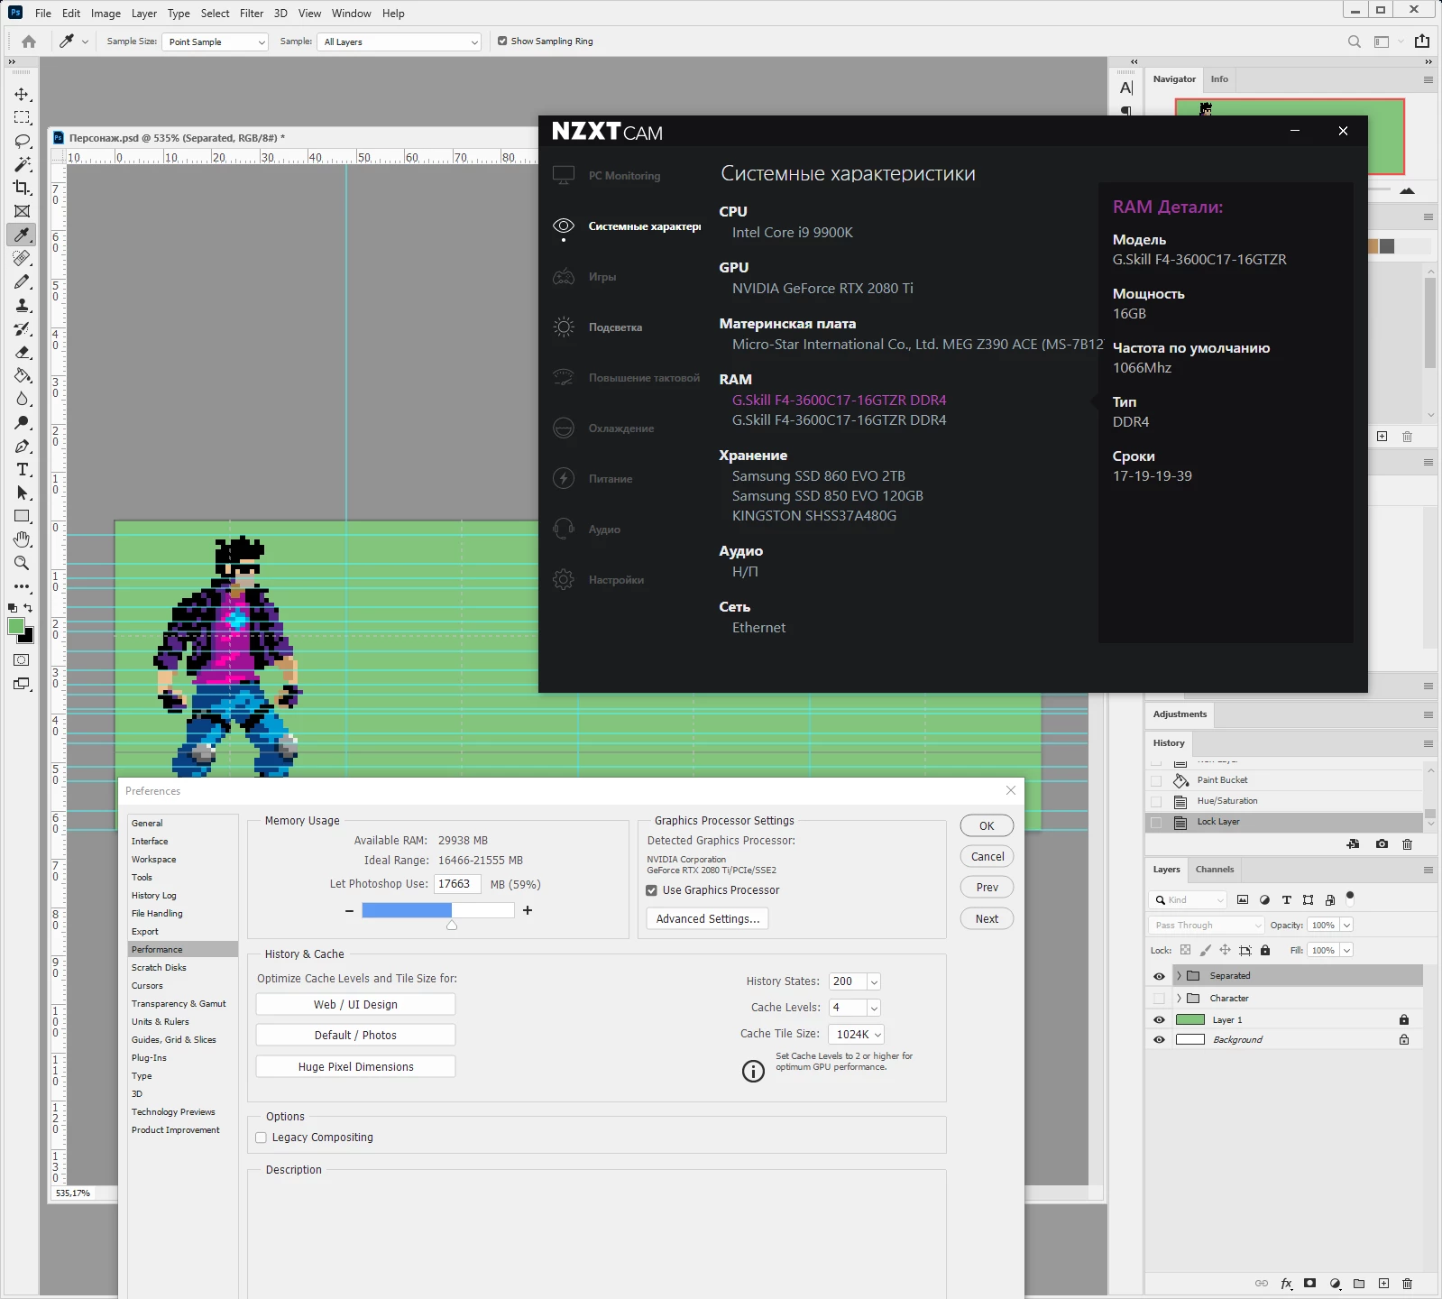Open History States dropdown arrow
This screenshot has width=1442, height=1299.
click(874, 981)
